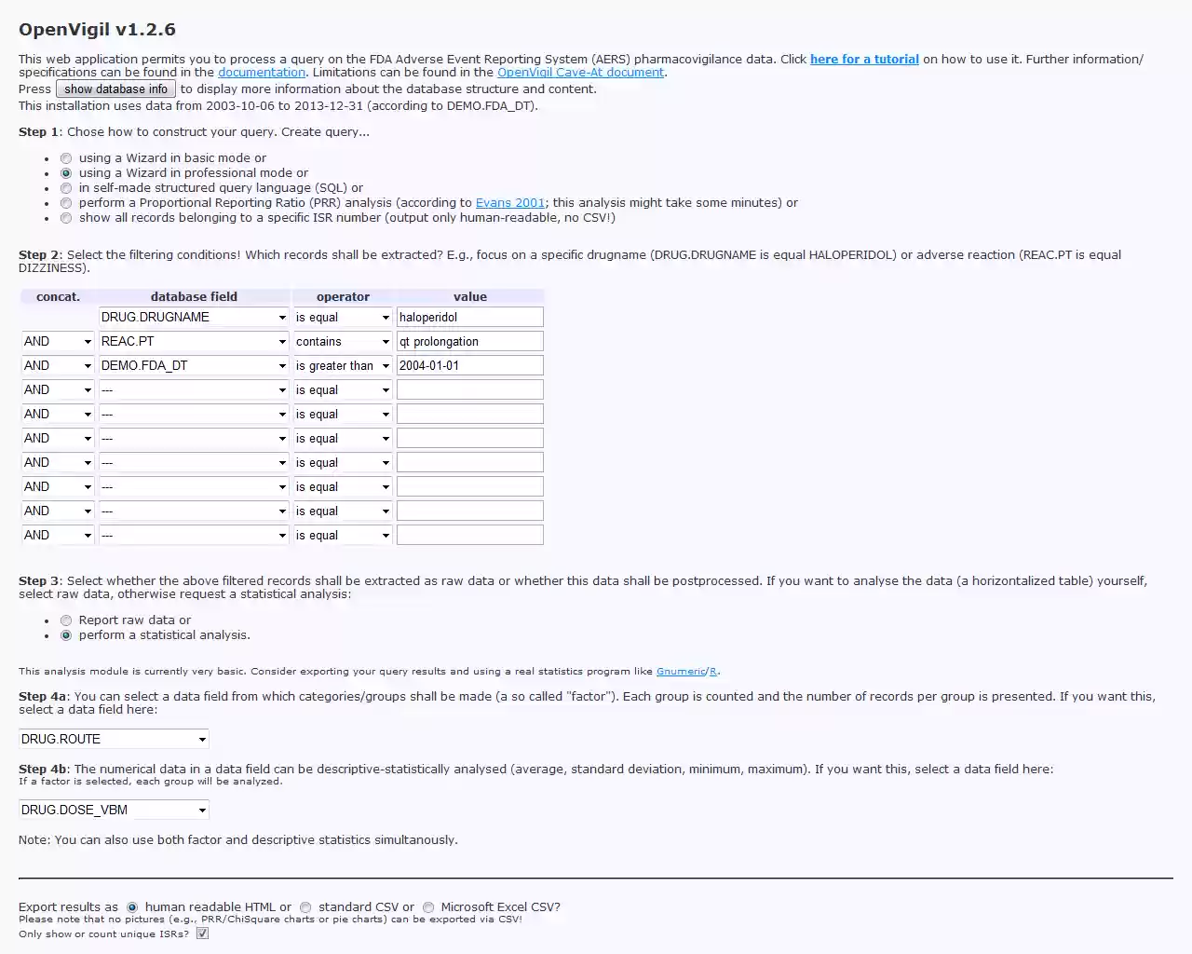The width and height of the screenshot is (1192, 954).
Task: Open the 'here for a tutorial' link
Action: pyautogui.click(x=864, y=59)
